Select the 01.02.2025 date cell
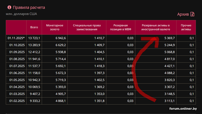The image size is (202, 114). pos(16,101)
